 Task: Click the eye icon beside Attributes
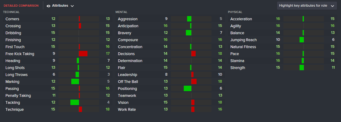(x=49, y=6)
